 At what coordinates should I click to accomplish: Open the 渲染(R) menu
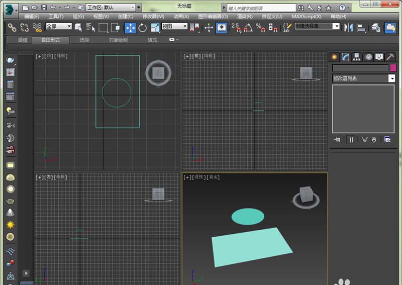pyautogui.click(x=245, y=17)
